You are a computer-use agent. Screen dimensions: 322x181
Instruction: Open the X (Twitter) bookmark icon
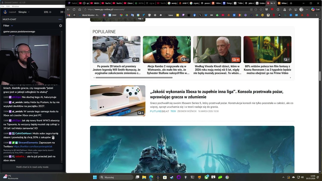200,15
